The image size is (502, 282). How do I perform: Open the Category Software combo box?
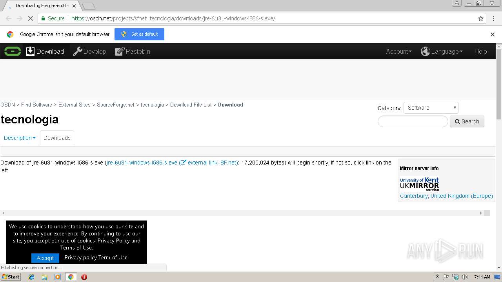[x=431, y=108]
